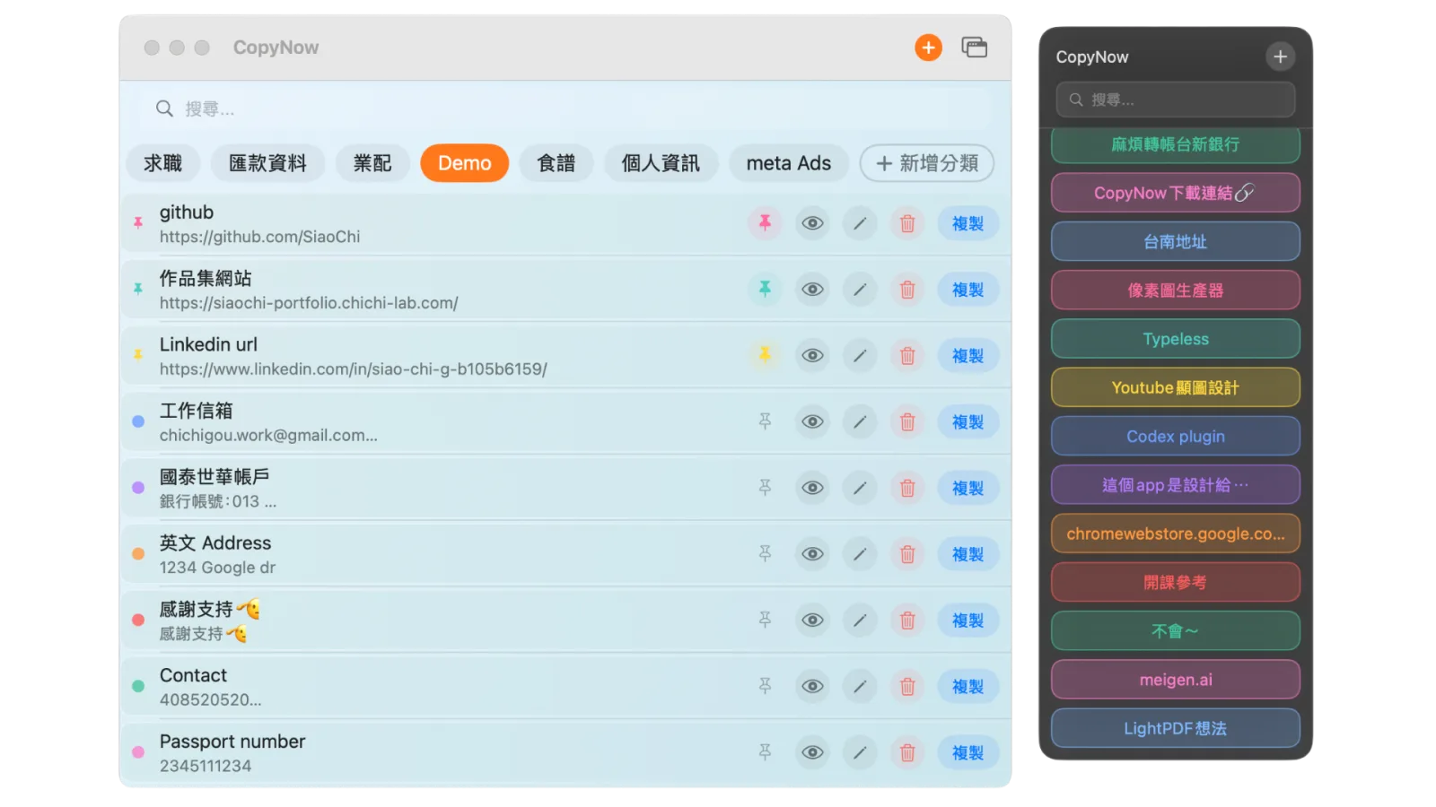Pin the 國泰世華帳戶 entry
The height and width of the screenshot is (807, 1436).
(x=765, y=488)
